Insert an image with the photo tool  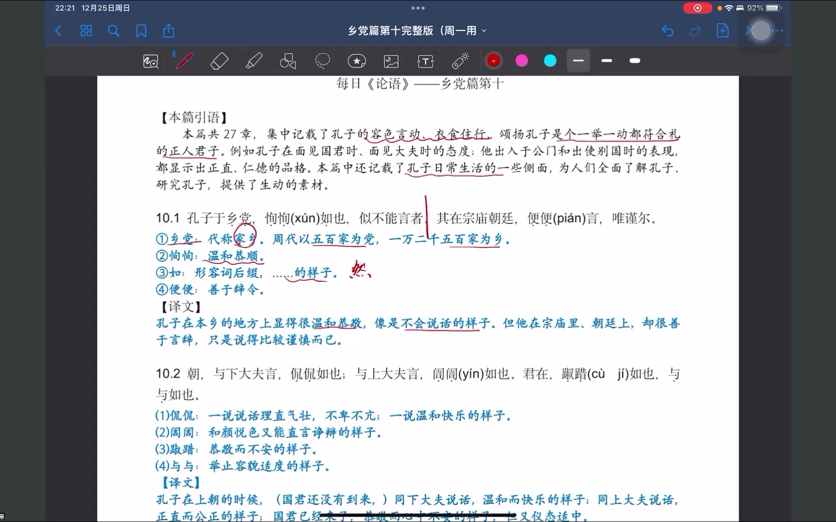point(391,61)
